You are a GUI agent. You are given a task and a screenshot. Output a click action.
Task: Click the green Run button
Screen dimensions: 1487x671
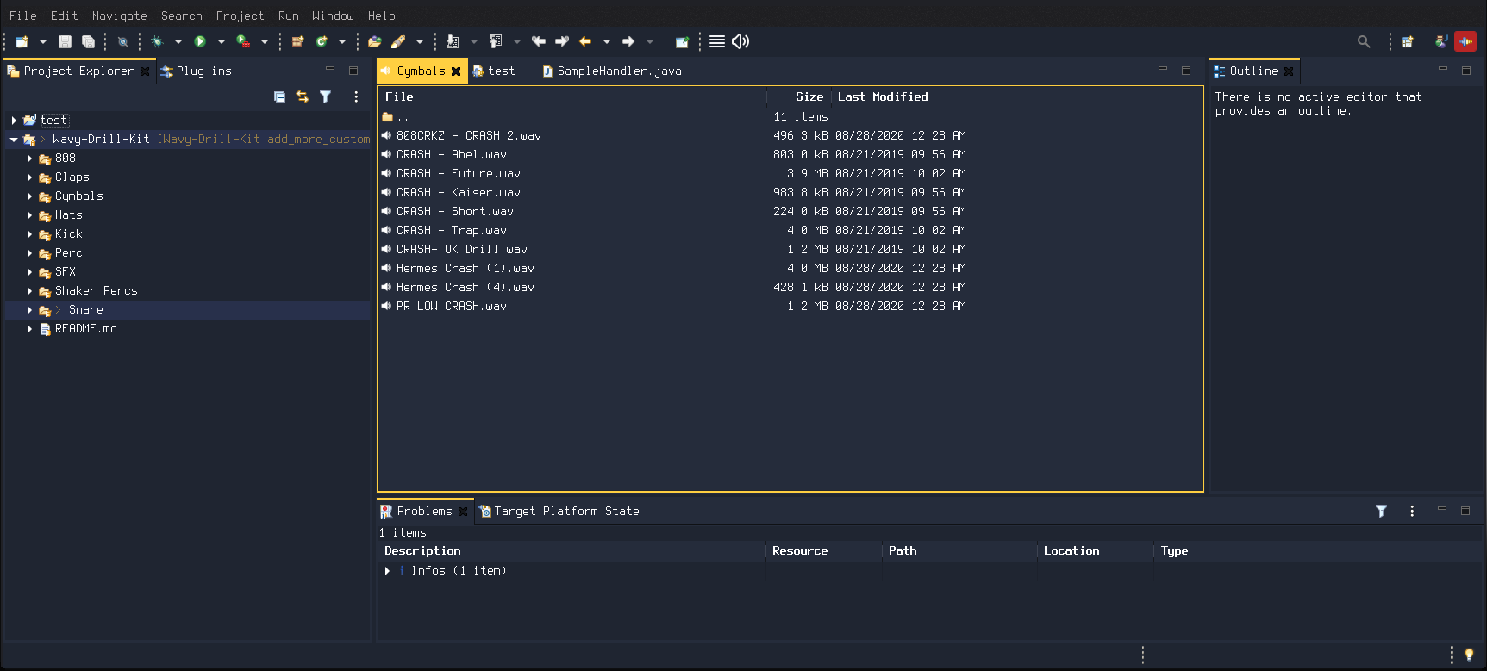(x=200, y=41)
